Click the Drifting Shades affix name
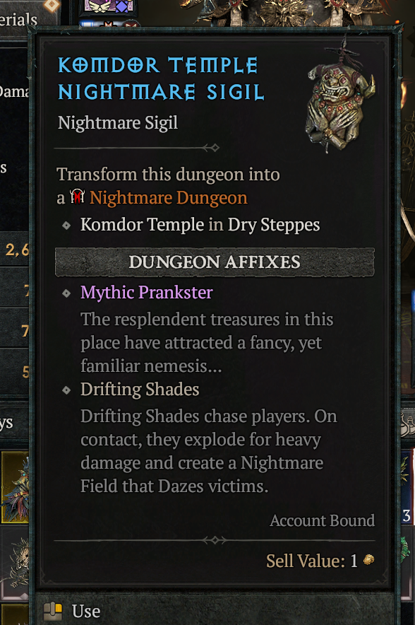Image resolution: width=415 pixels, height=625 pixels. (140, 390)
